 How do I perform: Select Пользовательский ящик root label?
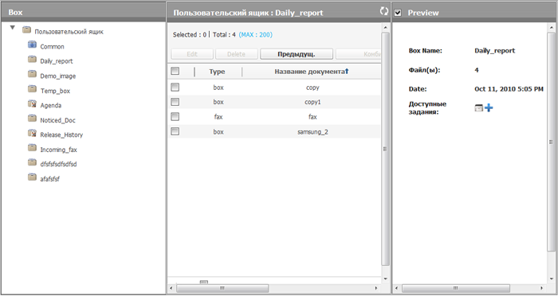pos(69,32)
